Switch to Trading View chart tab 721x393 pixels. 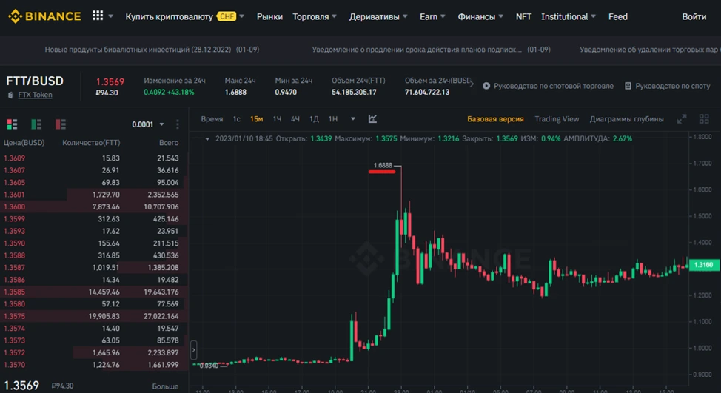coord(557,119)
